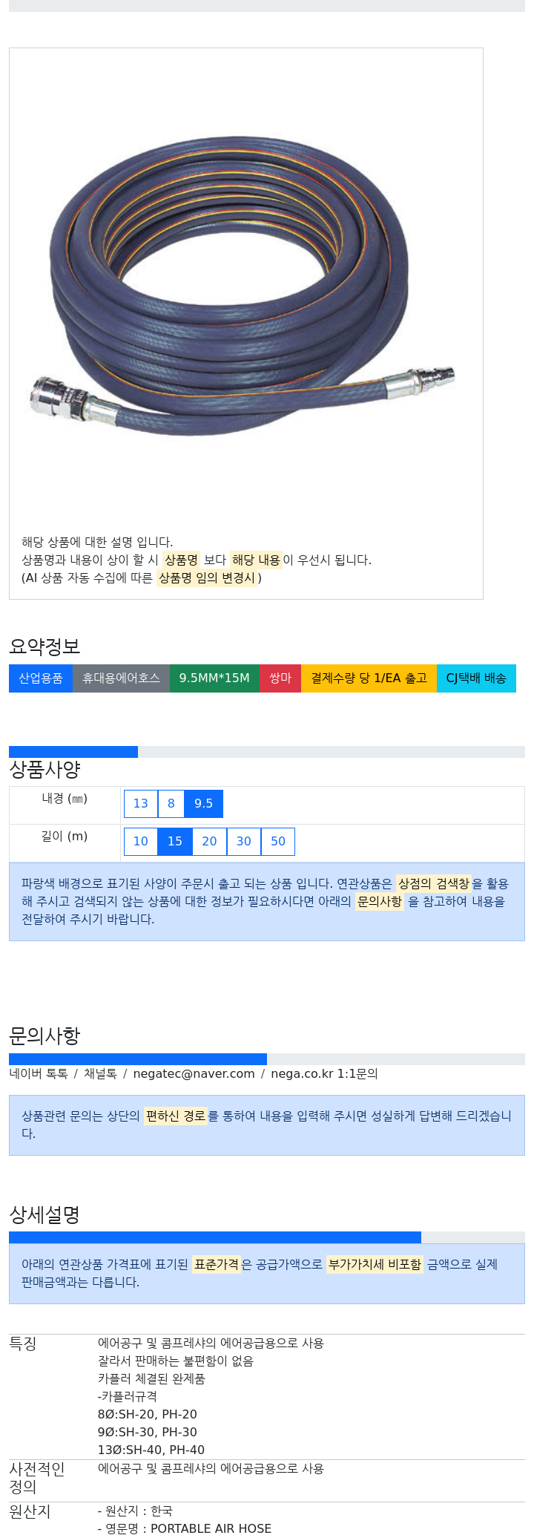This screenshot has width=534, height=1538.
Task: Choose length option 20
Action: pos(209,841)
